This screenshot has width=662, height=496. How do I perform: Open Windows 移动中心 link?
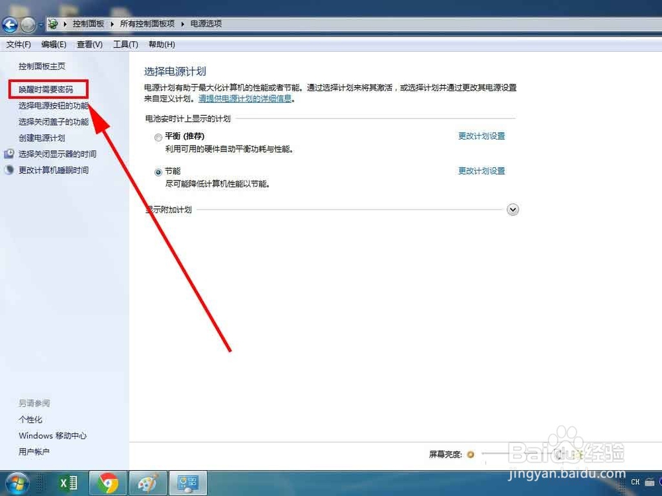coord(53,436)
